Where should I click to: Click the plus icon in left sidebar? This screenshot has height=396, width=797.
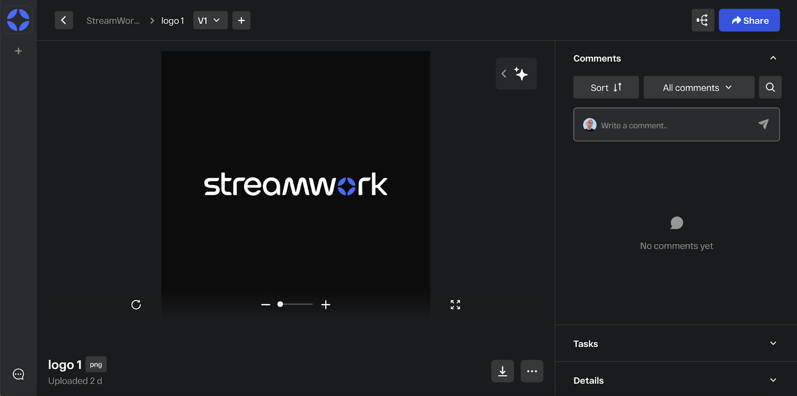pos(18,51)
